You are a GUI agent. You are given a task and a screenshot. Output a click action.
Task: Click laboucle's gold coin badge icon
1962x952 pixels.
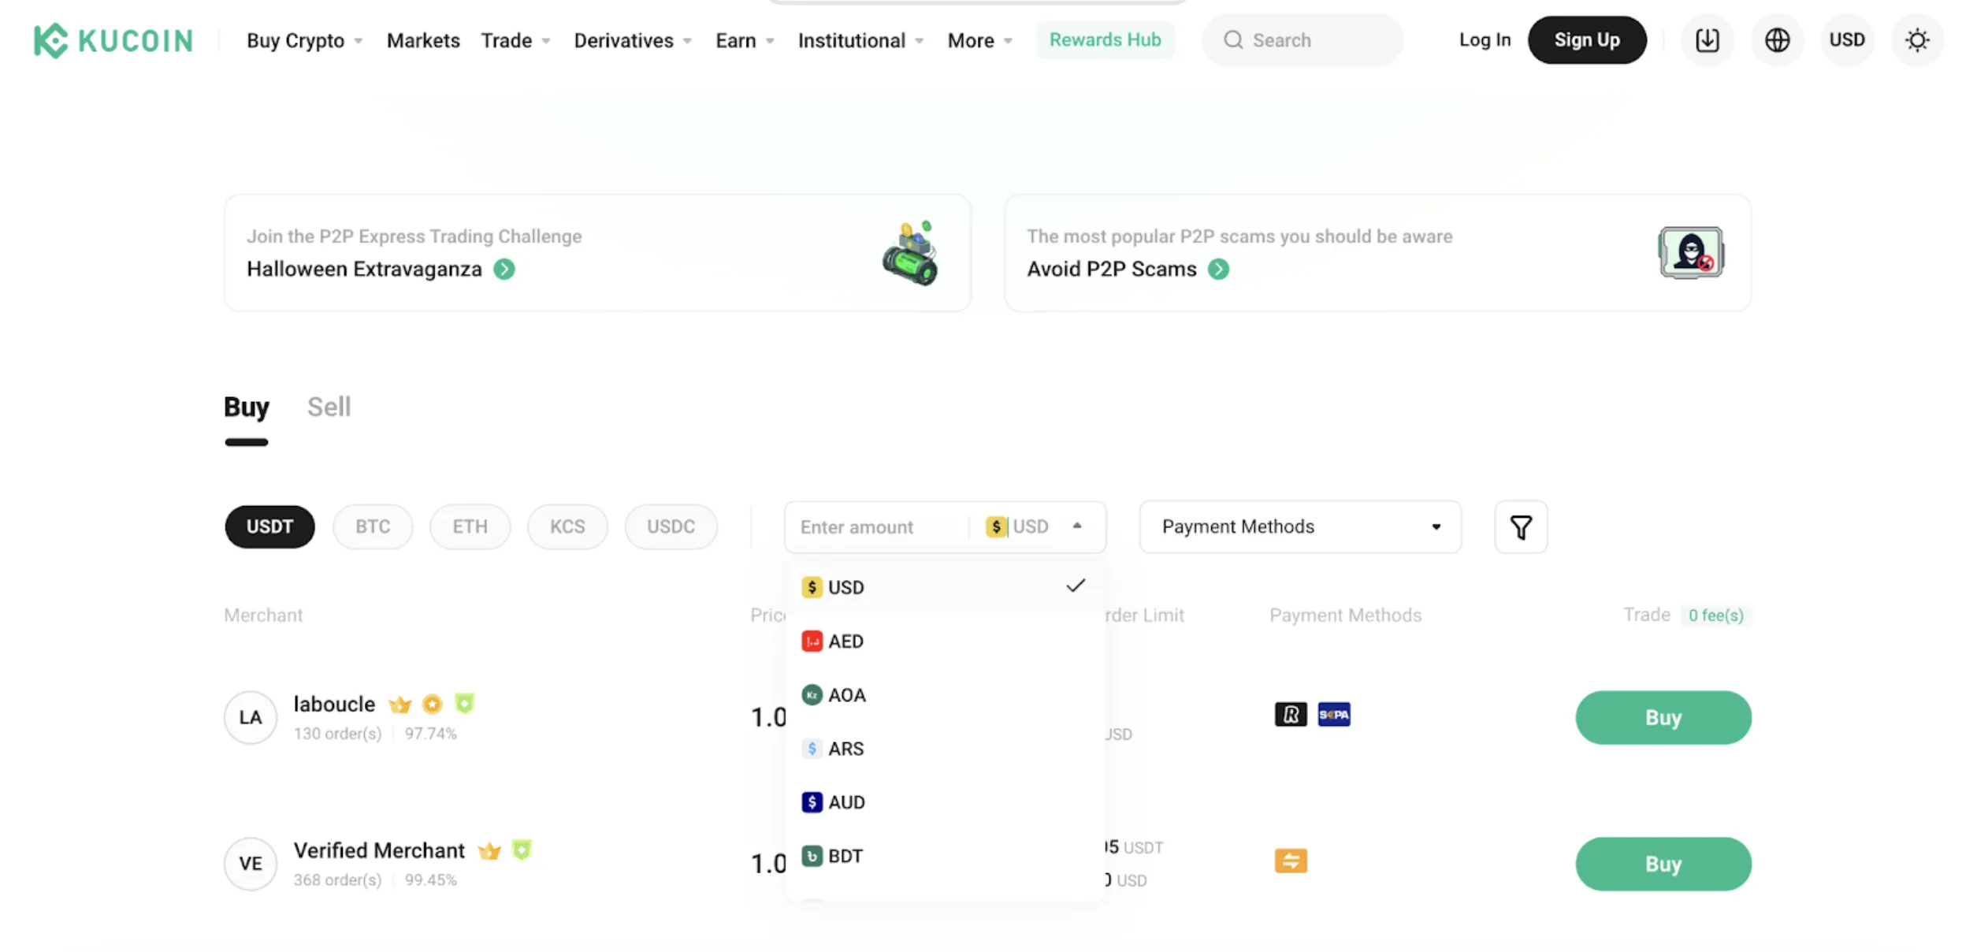tap(432, 704)
